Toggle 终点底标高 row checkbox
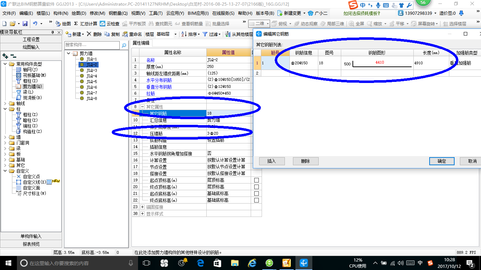The image size is (481, 270). (x=256, y=200)
